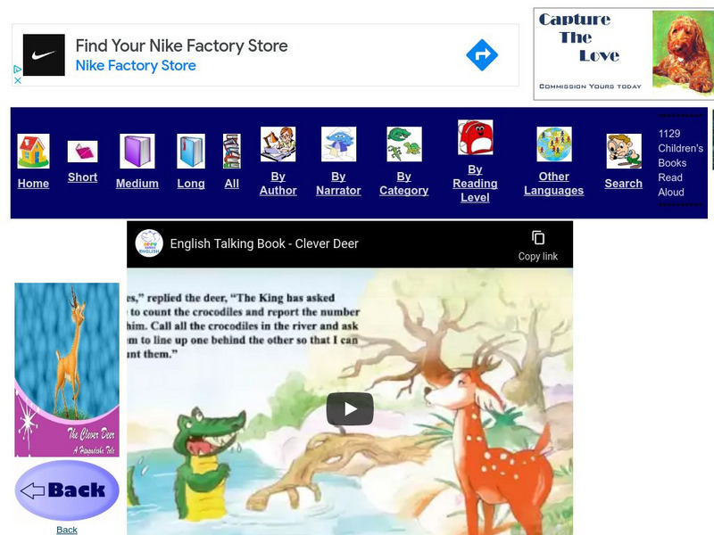Image resolution: width=714 pixels, height=535 pixels.
Task: Click the Home house icon
Action: 33,151
